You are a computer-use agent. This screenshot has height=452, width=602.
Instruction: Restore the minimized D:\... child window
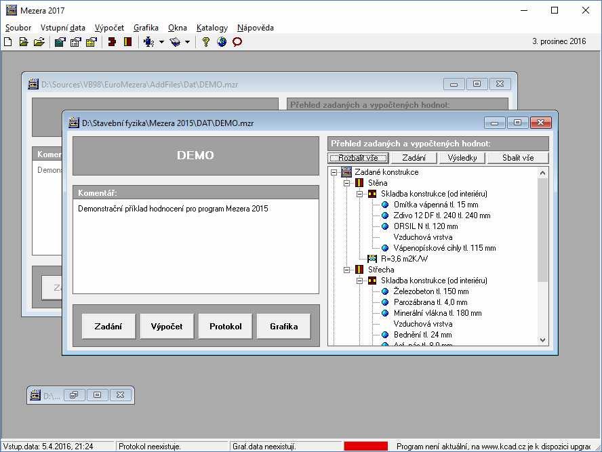(74, 395)
